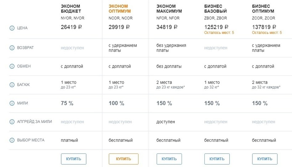Image resolution: width=292 pixels, height=167 pixels.
Task: Click the info icon beside ВЫБОР МЕСТА
Action: (x=12, y=140)
